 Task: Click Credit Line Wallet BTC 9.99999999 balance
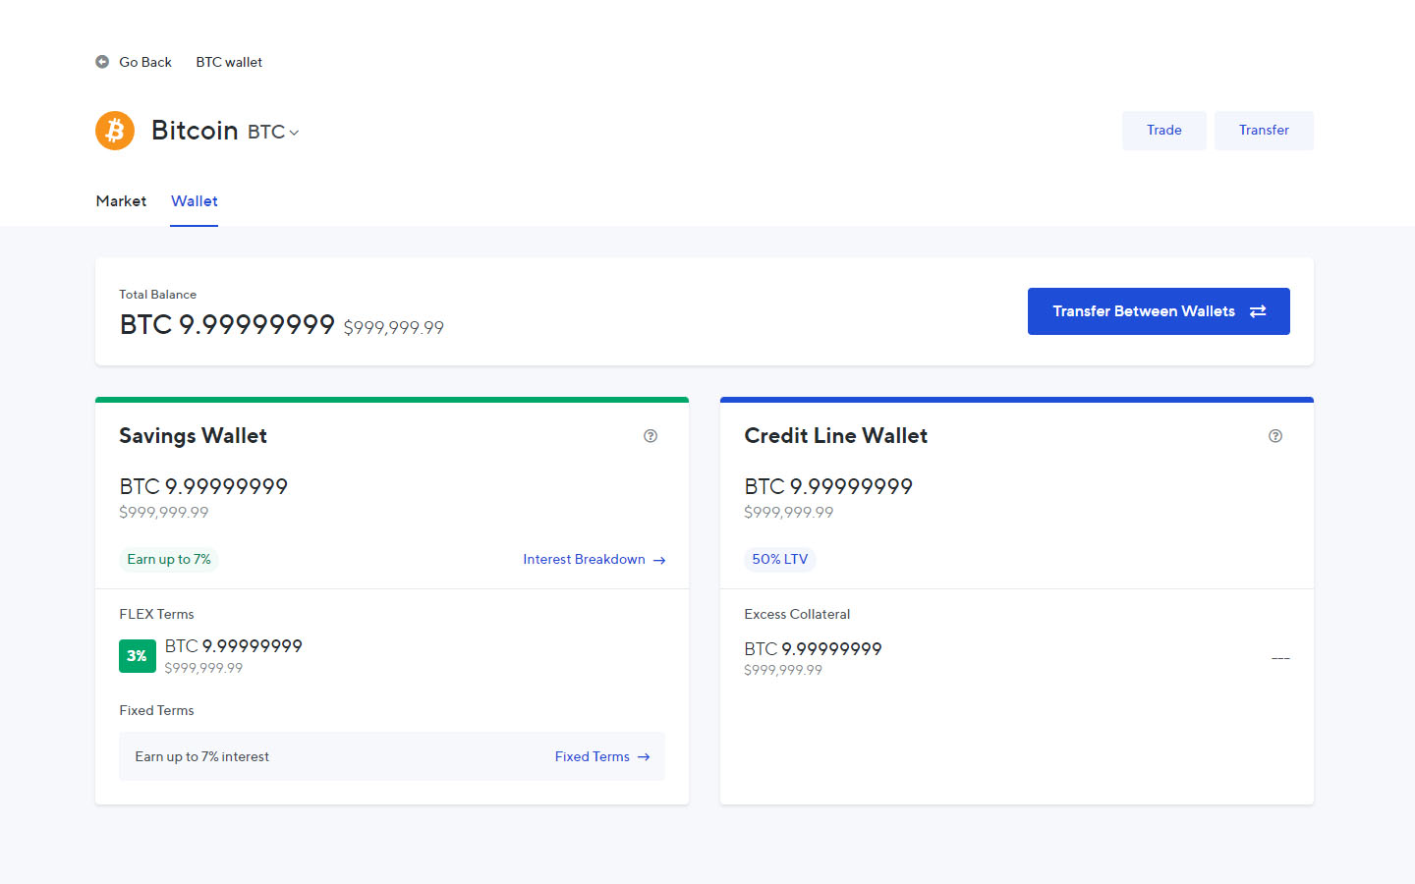click(x=828, y=486)
